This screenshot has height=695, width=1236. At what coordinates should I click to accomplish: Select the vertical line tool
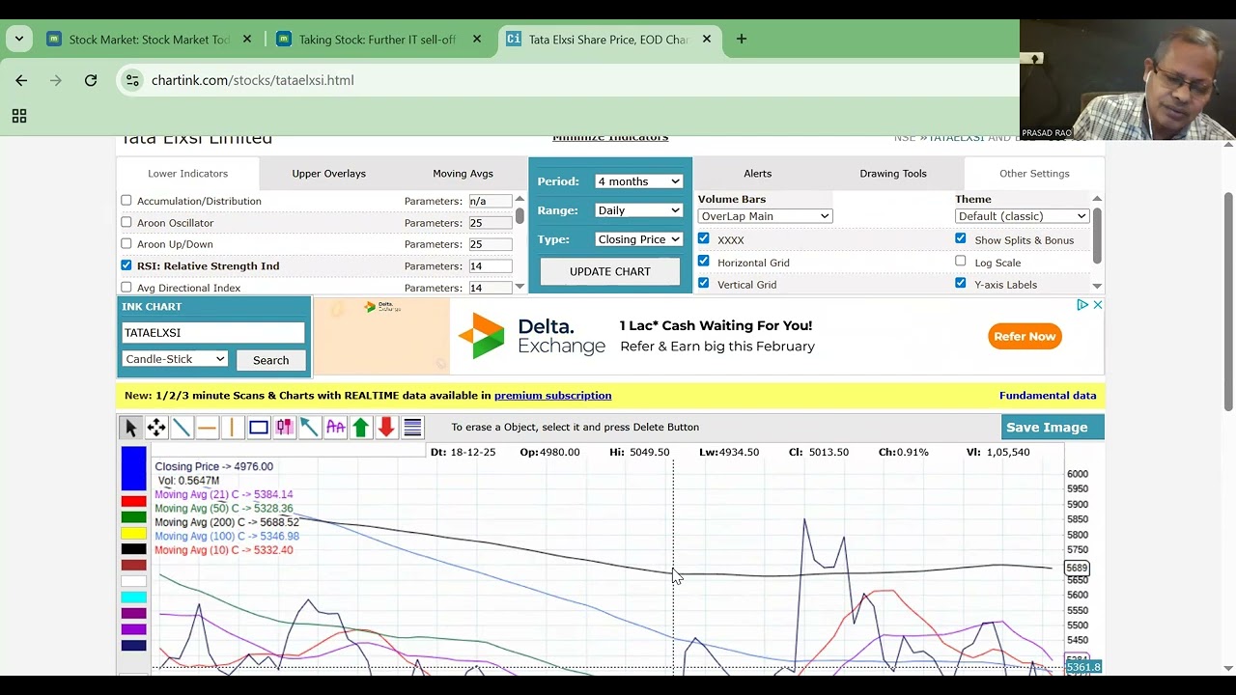(233, 427)
